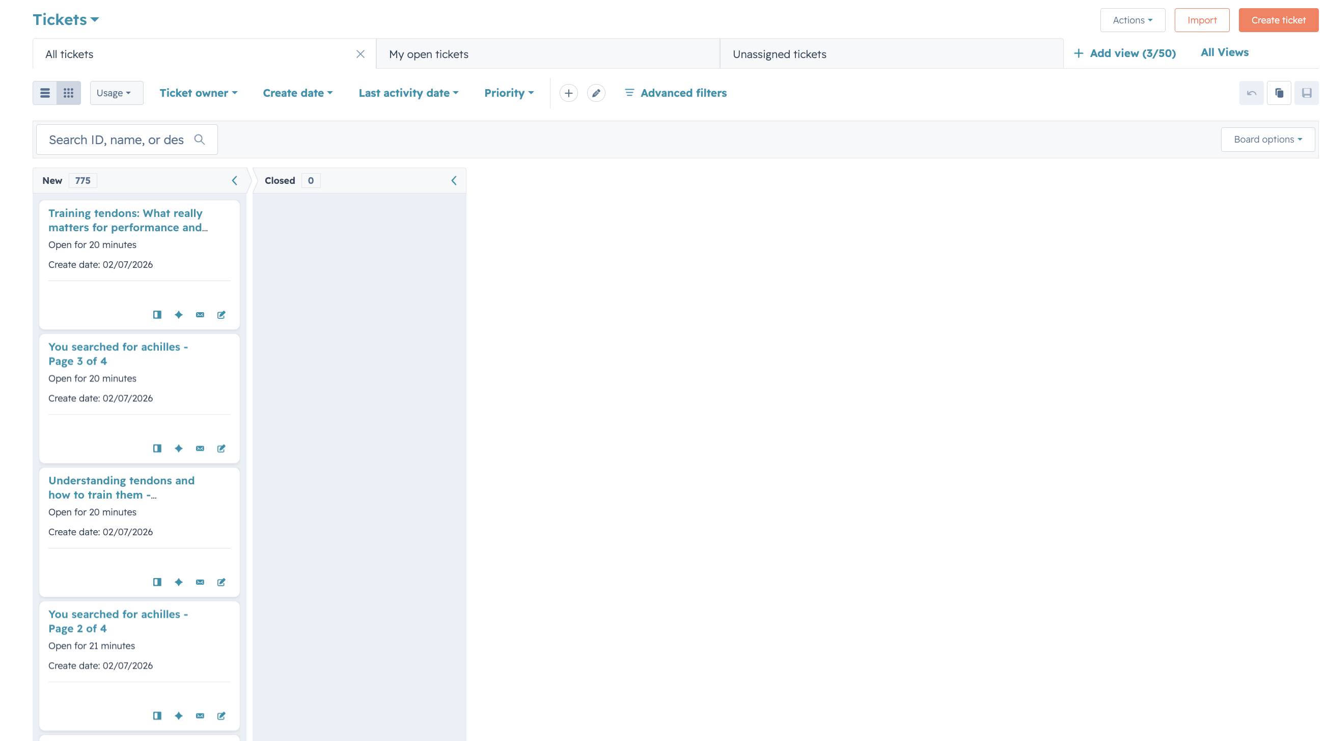Click email icon on achilles Page 3 ticket
This screenshot has width=1327, height=741.
pyautogui.click(x=200, y=448)
